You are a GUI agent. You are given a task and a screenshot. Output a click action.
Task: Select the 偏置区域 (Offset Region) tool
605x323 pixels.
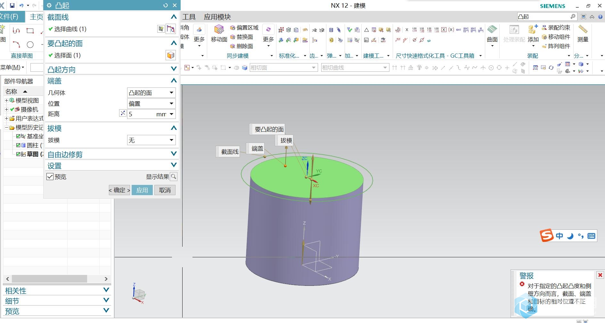(244, 28)
